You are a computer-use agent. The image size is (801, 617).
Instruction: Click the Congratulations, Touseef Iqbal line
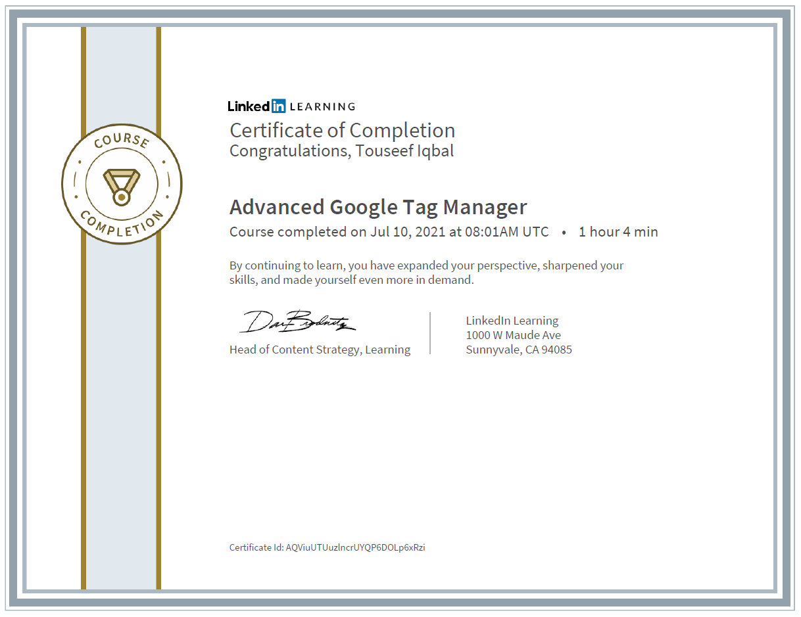point(341,150)
